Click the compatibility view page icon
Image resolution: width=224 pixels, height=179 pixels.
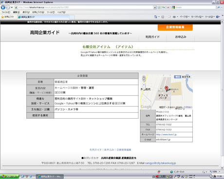[159, 7]
